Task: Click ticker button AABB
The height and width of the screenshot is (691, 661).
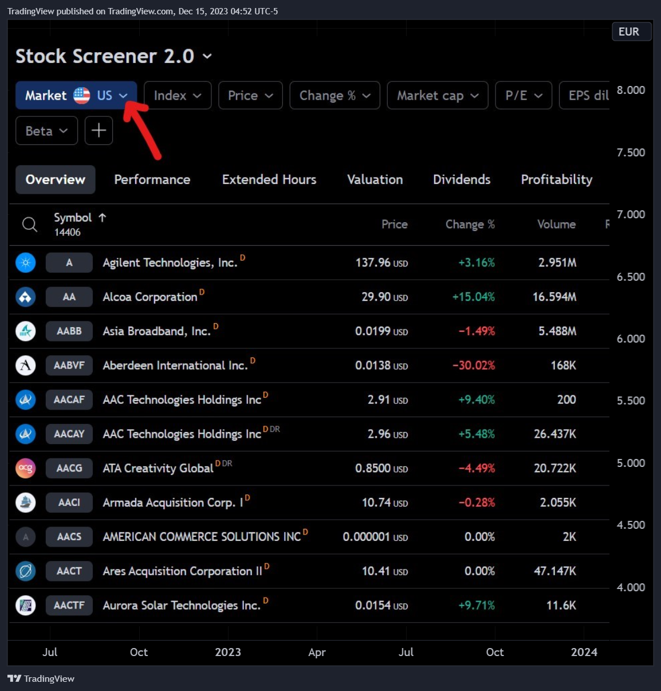Action: 69,331
